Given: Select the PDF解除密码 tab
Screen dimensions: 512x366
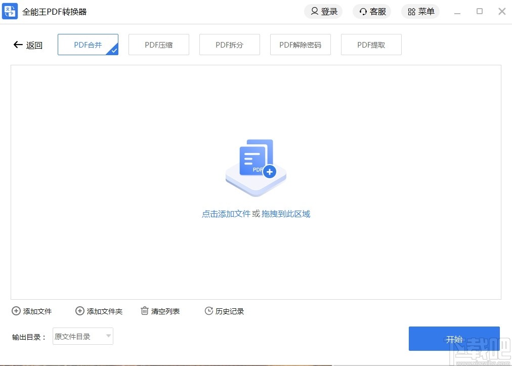Looking at the screenshot, I should [300, 45].
